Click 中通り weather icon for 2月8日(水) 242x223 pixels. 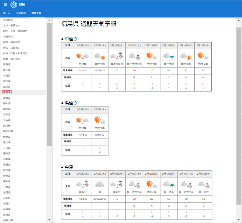[83, 56]
